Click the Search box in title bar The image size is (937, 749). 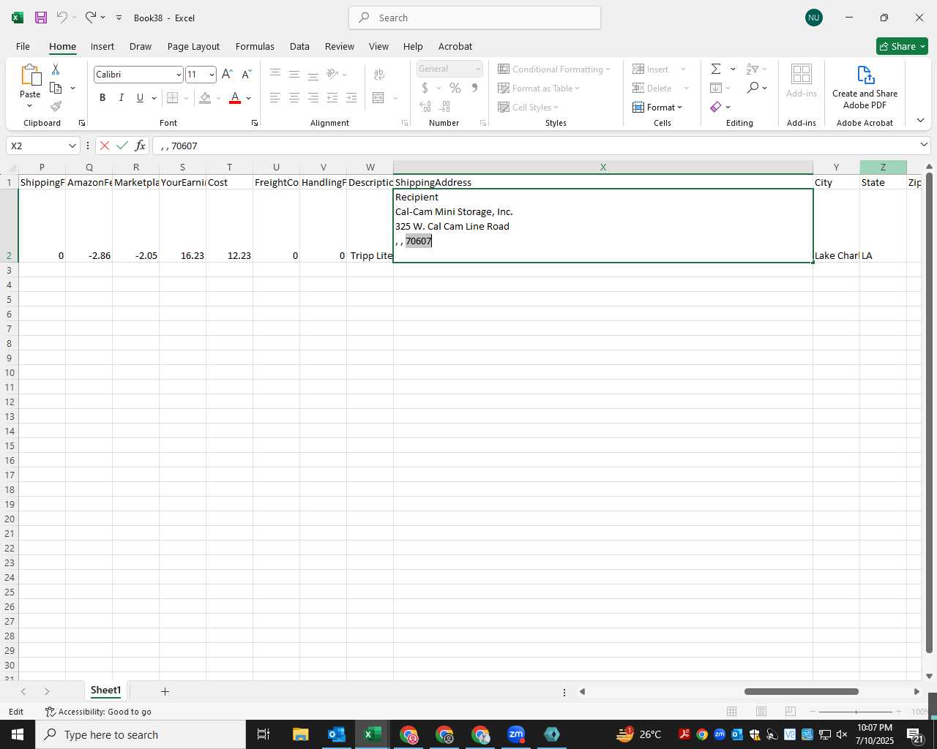474,18
